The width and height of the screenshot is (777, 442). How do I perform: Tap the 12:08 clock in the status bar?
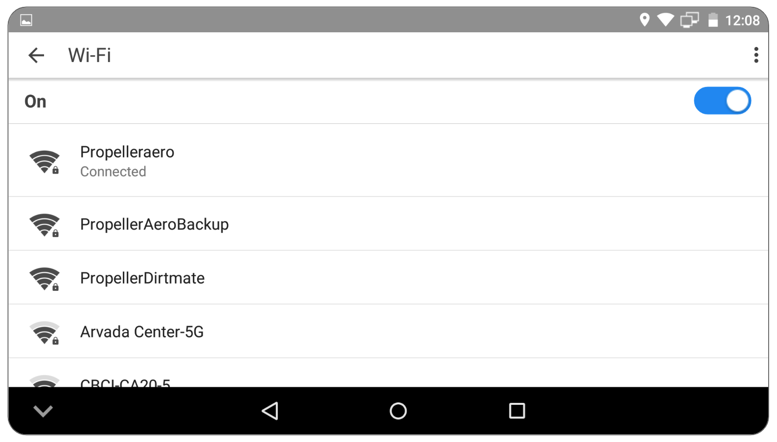tap(742, 20)
